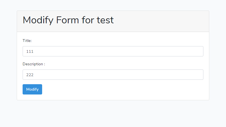The image size is (226, 127).
Task: Click the "Title:" label
Action: [27, 41]
